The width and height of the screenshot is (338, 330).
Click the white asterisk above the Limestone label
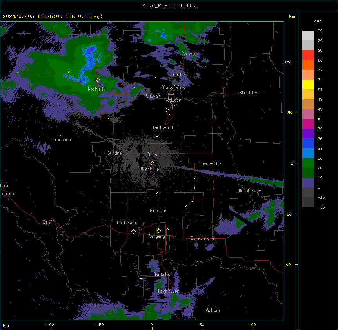[x=60, y=136]
